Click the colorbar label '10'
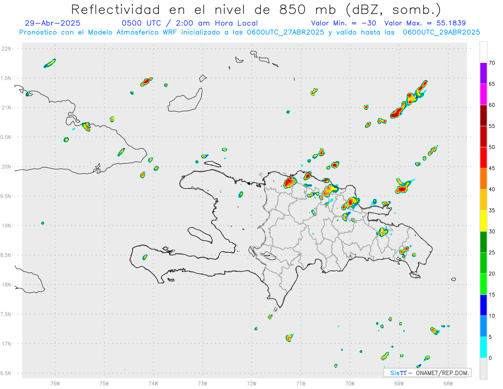 (492, 316)
